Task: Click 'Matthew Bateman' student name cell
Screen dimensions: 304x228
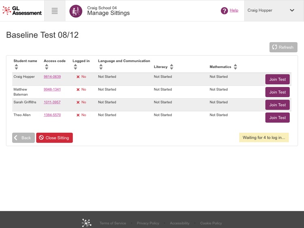Action: tap(21, 92)
